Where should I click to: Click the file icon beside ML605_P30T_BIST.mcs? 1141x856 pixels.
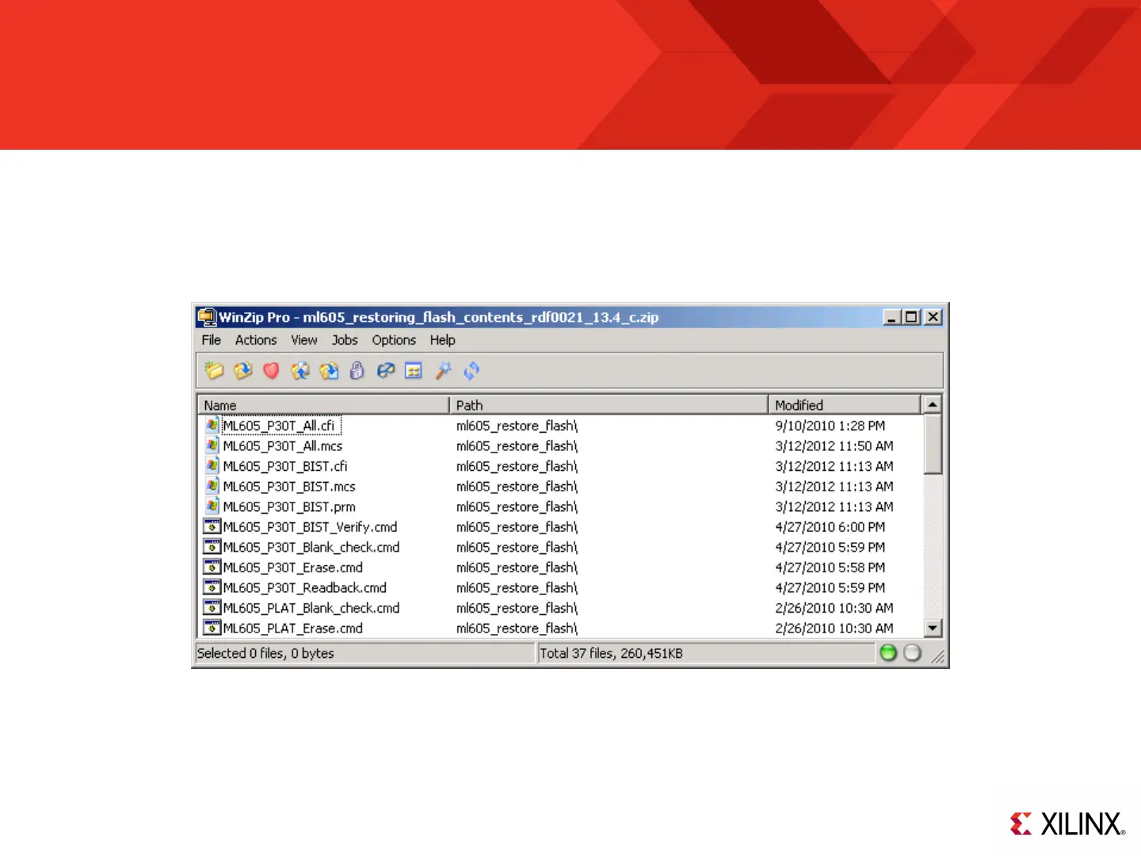212,486
